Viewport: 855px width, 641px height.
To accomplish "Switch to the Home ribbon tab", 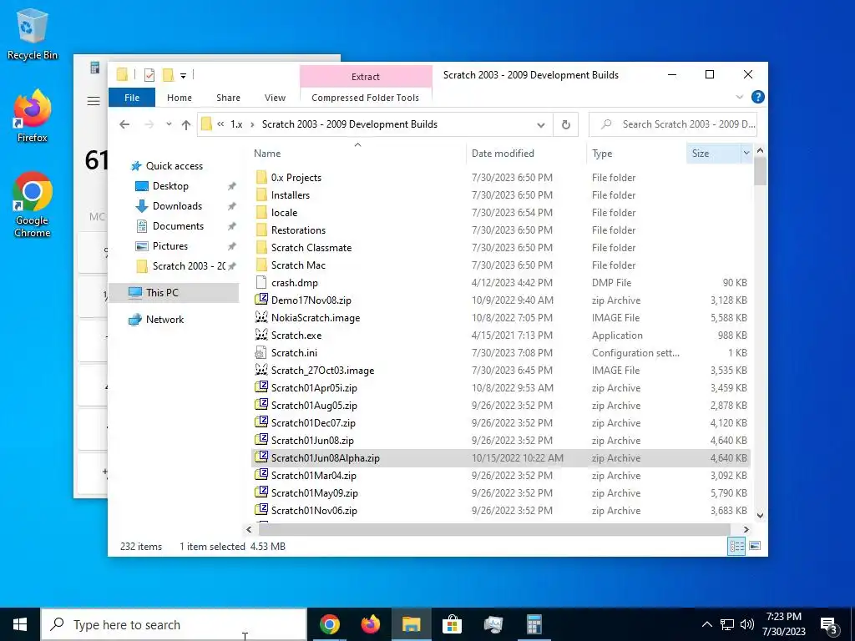I will pyautogui.click(x=180, y=98).
